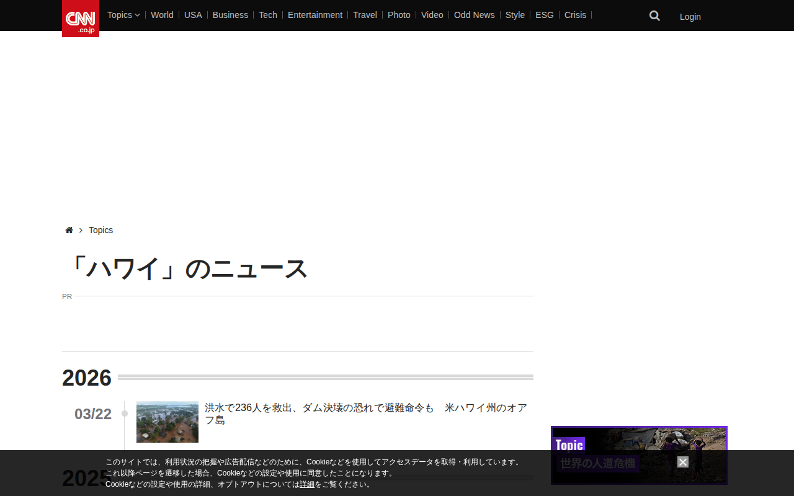Open the Style section
The image size is (794, 496).
click(x=515, y=15)
